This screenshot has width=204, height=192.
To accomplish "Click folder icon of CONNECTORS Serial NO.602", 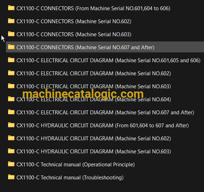I will click(x=11, y=21).
